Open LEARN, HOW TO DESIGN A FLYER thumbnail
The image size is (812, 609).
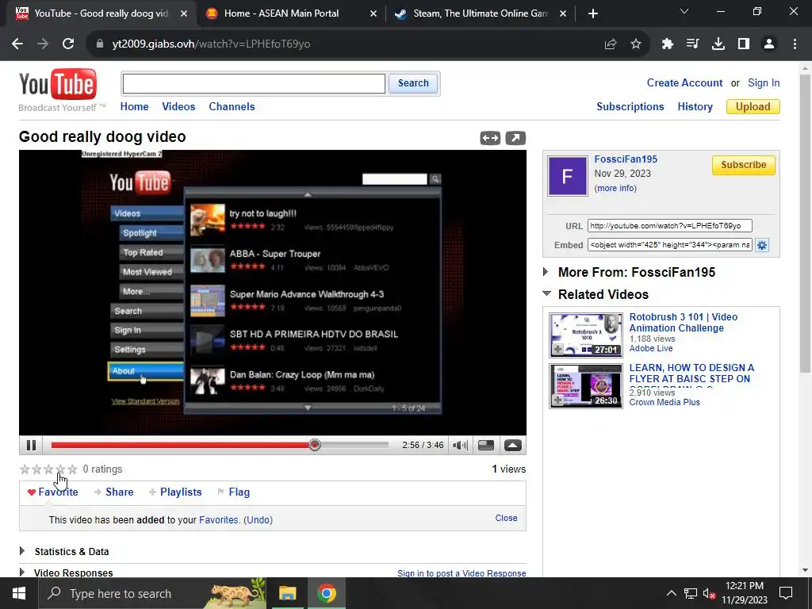point(586,386)
